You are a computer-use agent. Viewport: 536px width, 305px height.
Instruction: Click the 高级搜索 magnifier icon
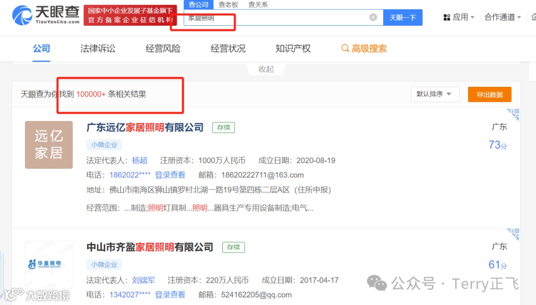click(x=345, y=49)
